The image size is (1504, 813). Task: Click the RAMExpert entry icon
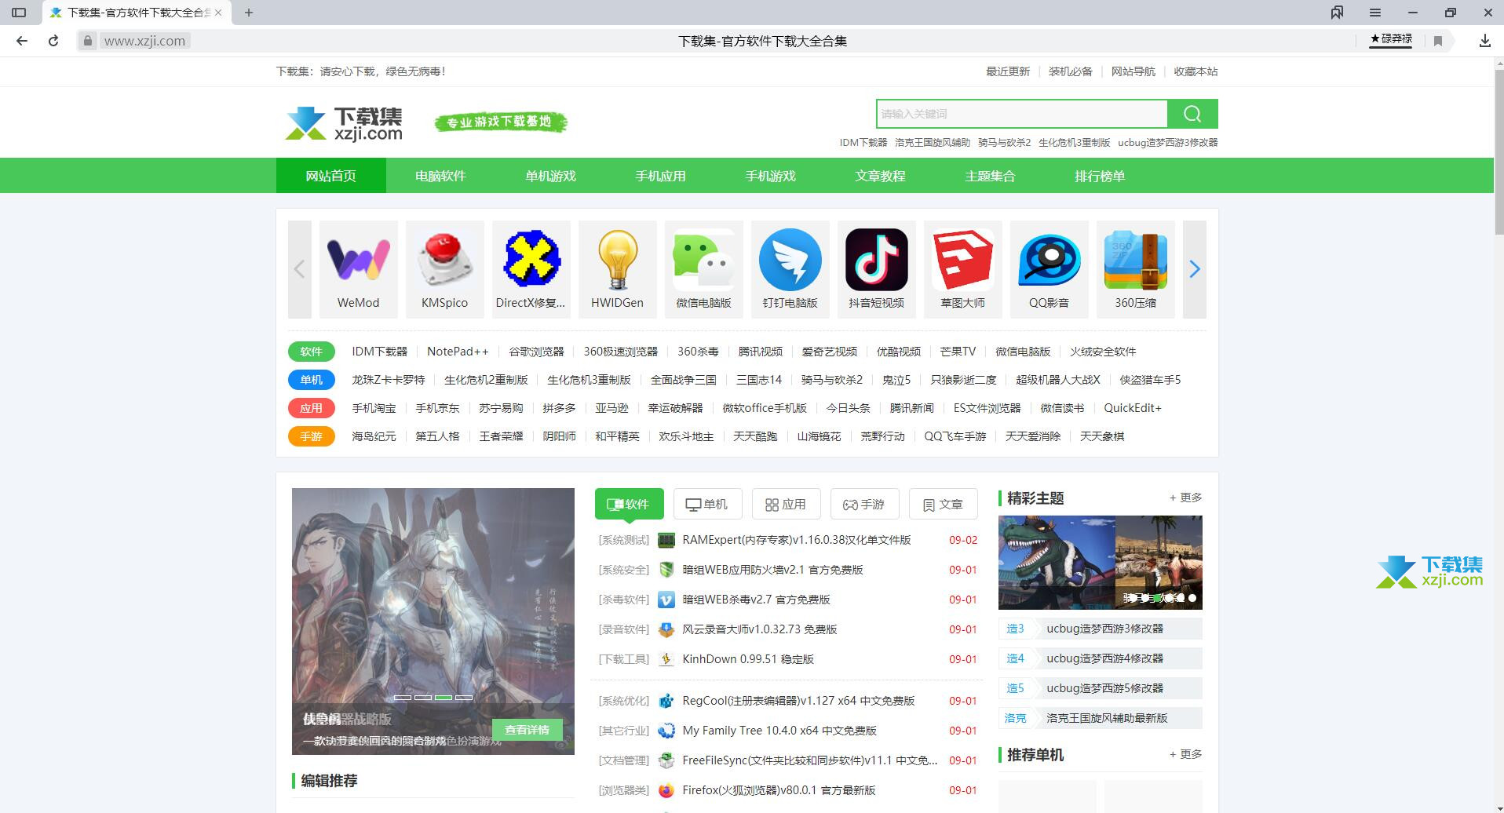pyautogui.click(x=666, y=540)
